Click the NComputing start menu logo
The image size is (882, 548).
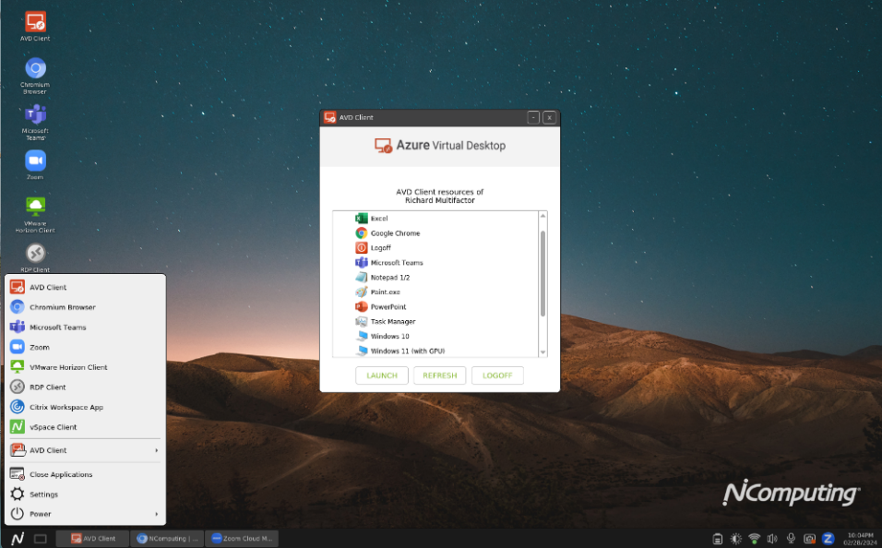(x=18, y=539)
